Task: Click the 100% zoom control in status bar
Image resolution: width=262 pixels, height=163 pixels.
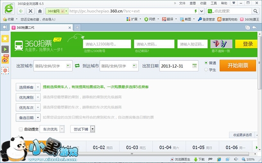Action: 248,159
